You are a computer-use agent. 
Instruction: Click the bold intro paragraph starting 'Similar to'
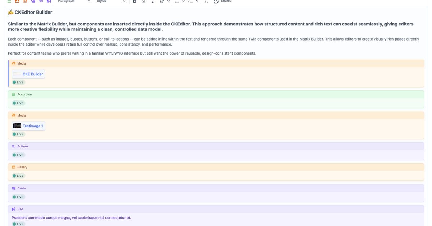pos(211,27)
